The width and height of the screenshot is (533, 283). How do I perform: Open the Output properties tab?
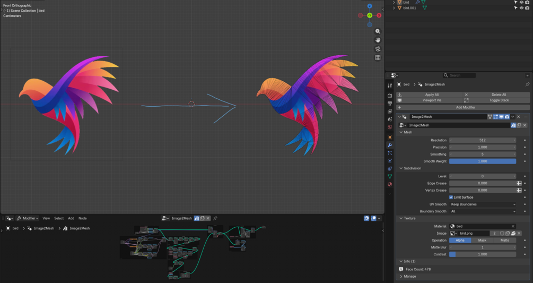(390, 104)
